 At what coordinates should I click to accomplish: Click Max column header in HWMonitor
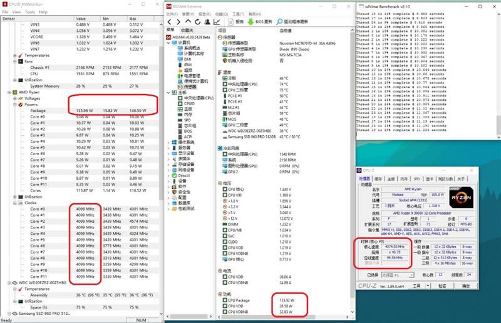point(140,19)
